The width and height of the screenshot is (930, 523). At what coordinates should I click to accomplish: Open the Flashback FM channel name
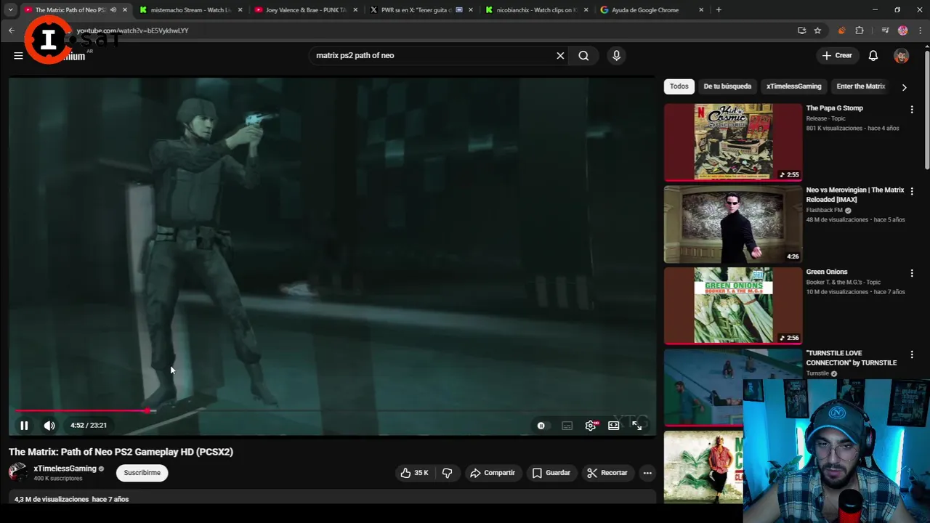824,210
